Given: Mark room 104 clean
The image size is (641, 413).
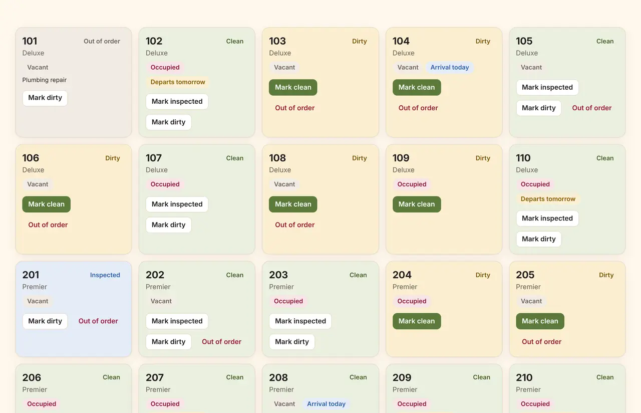Looking at the screenshot, I should [x=417, y=87].
